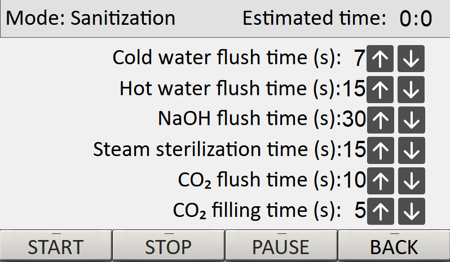Click the Estimated time value 0:0
Image resolution: width=450 pixels, height=262 pixels.
(416, 19)
